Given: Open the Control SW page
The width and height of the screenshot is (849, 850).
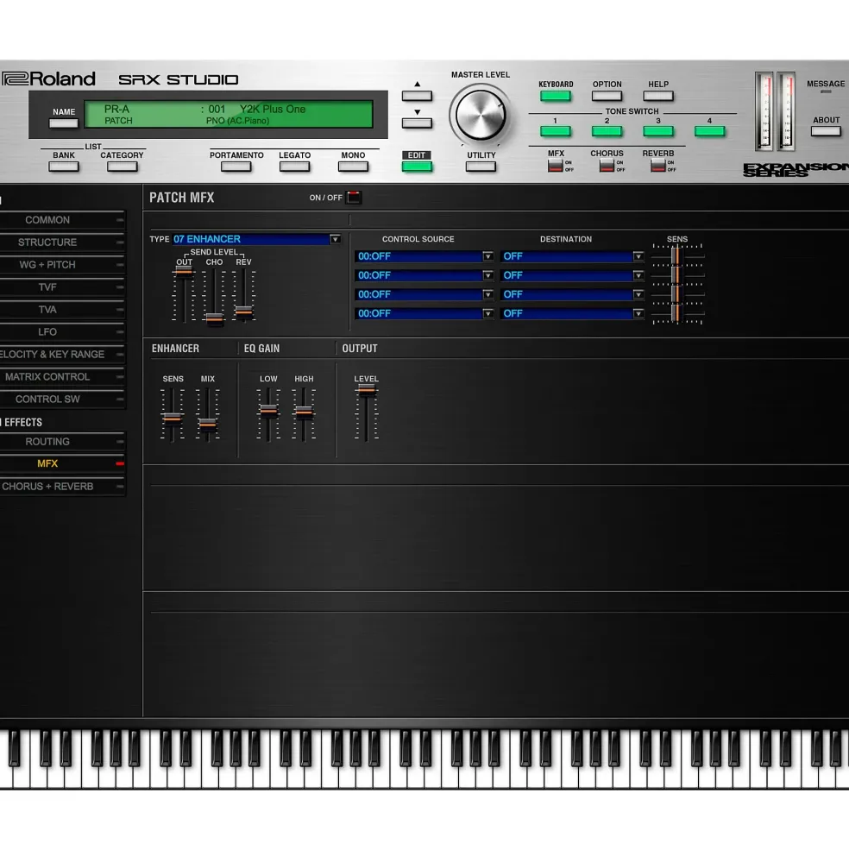Looking at the screenshot, I should 62,399.
